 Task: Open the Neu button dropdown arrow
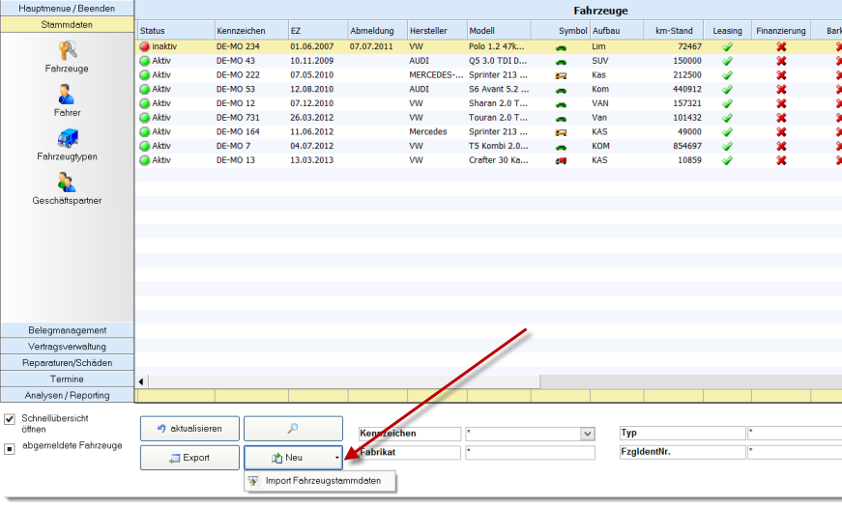(x=336, y=458)
